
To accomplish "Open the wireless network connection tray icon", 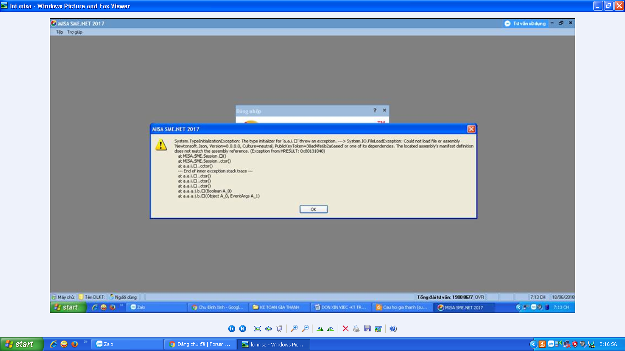I will (559, 344).
